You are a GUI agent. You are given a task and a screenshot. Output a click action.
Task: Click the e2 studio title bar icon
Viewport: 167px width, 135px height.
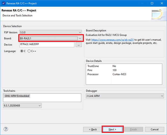tap(4, 3)
